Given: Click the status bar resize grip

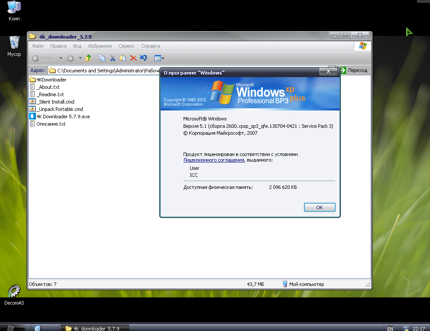Looking at the screenshot, I should pyautogui.click(x=368, y=285).
